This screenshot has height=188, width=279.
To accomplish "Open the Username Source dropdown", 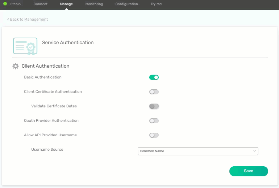I will (x=198, y=151).
